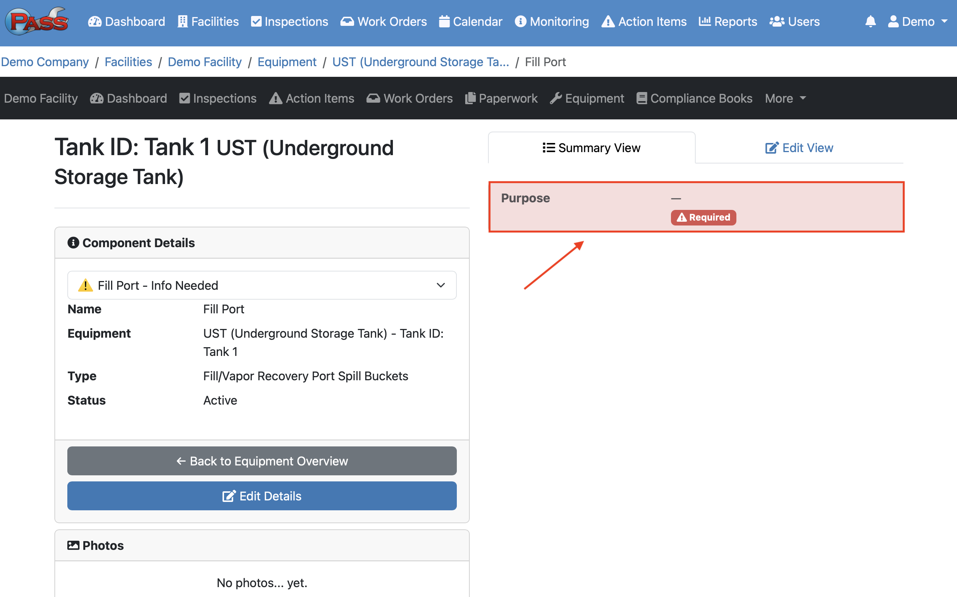Open Demo Facility breadcrumb link
The height and width of the screenshot is (597, 957).
(204, 62)
